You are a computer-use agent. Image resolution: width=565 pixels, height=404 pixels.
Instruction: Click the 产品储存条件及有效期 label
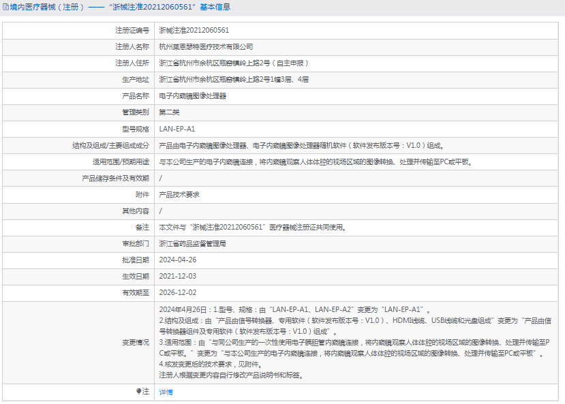coord(115,178)
